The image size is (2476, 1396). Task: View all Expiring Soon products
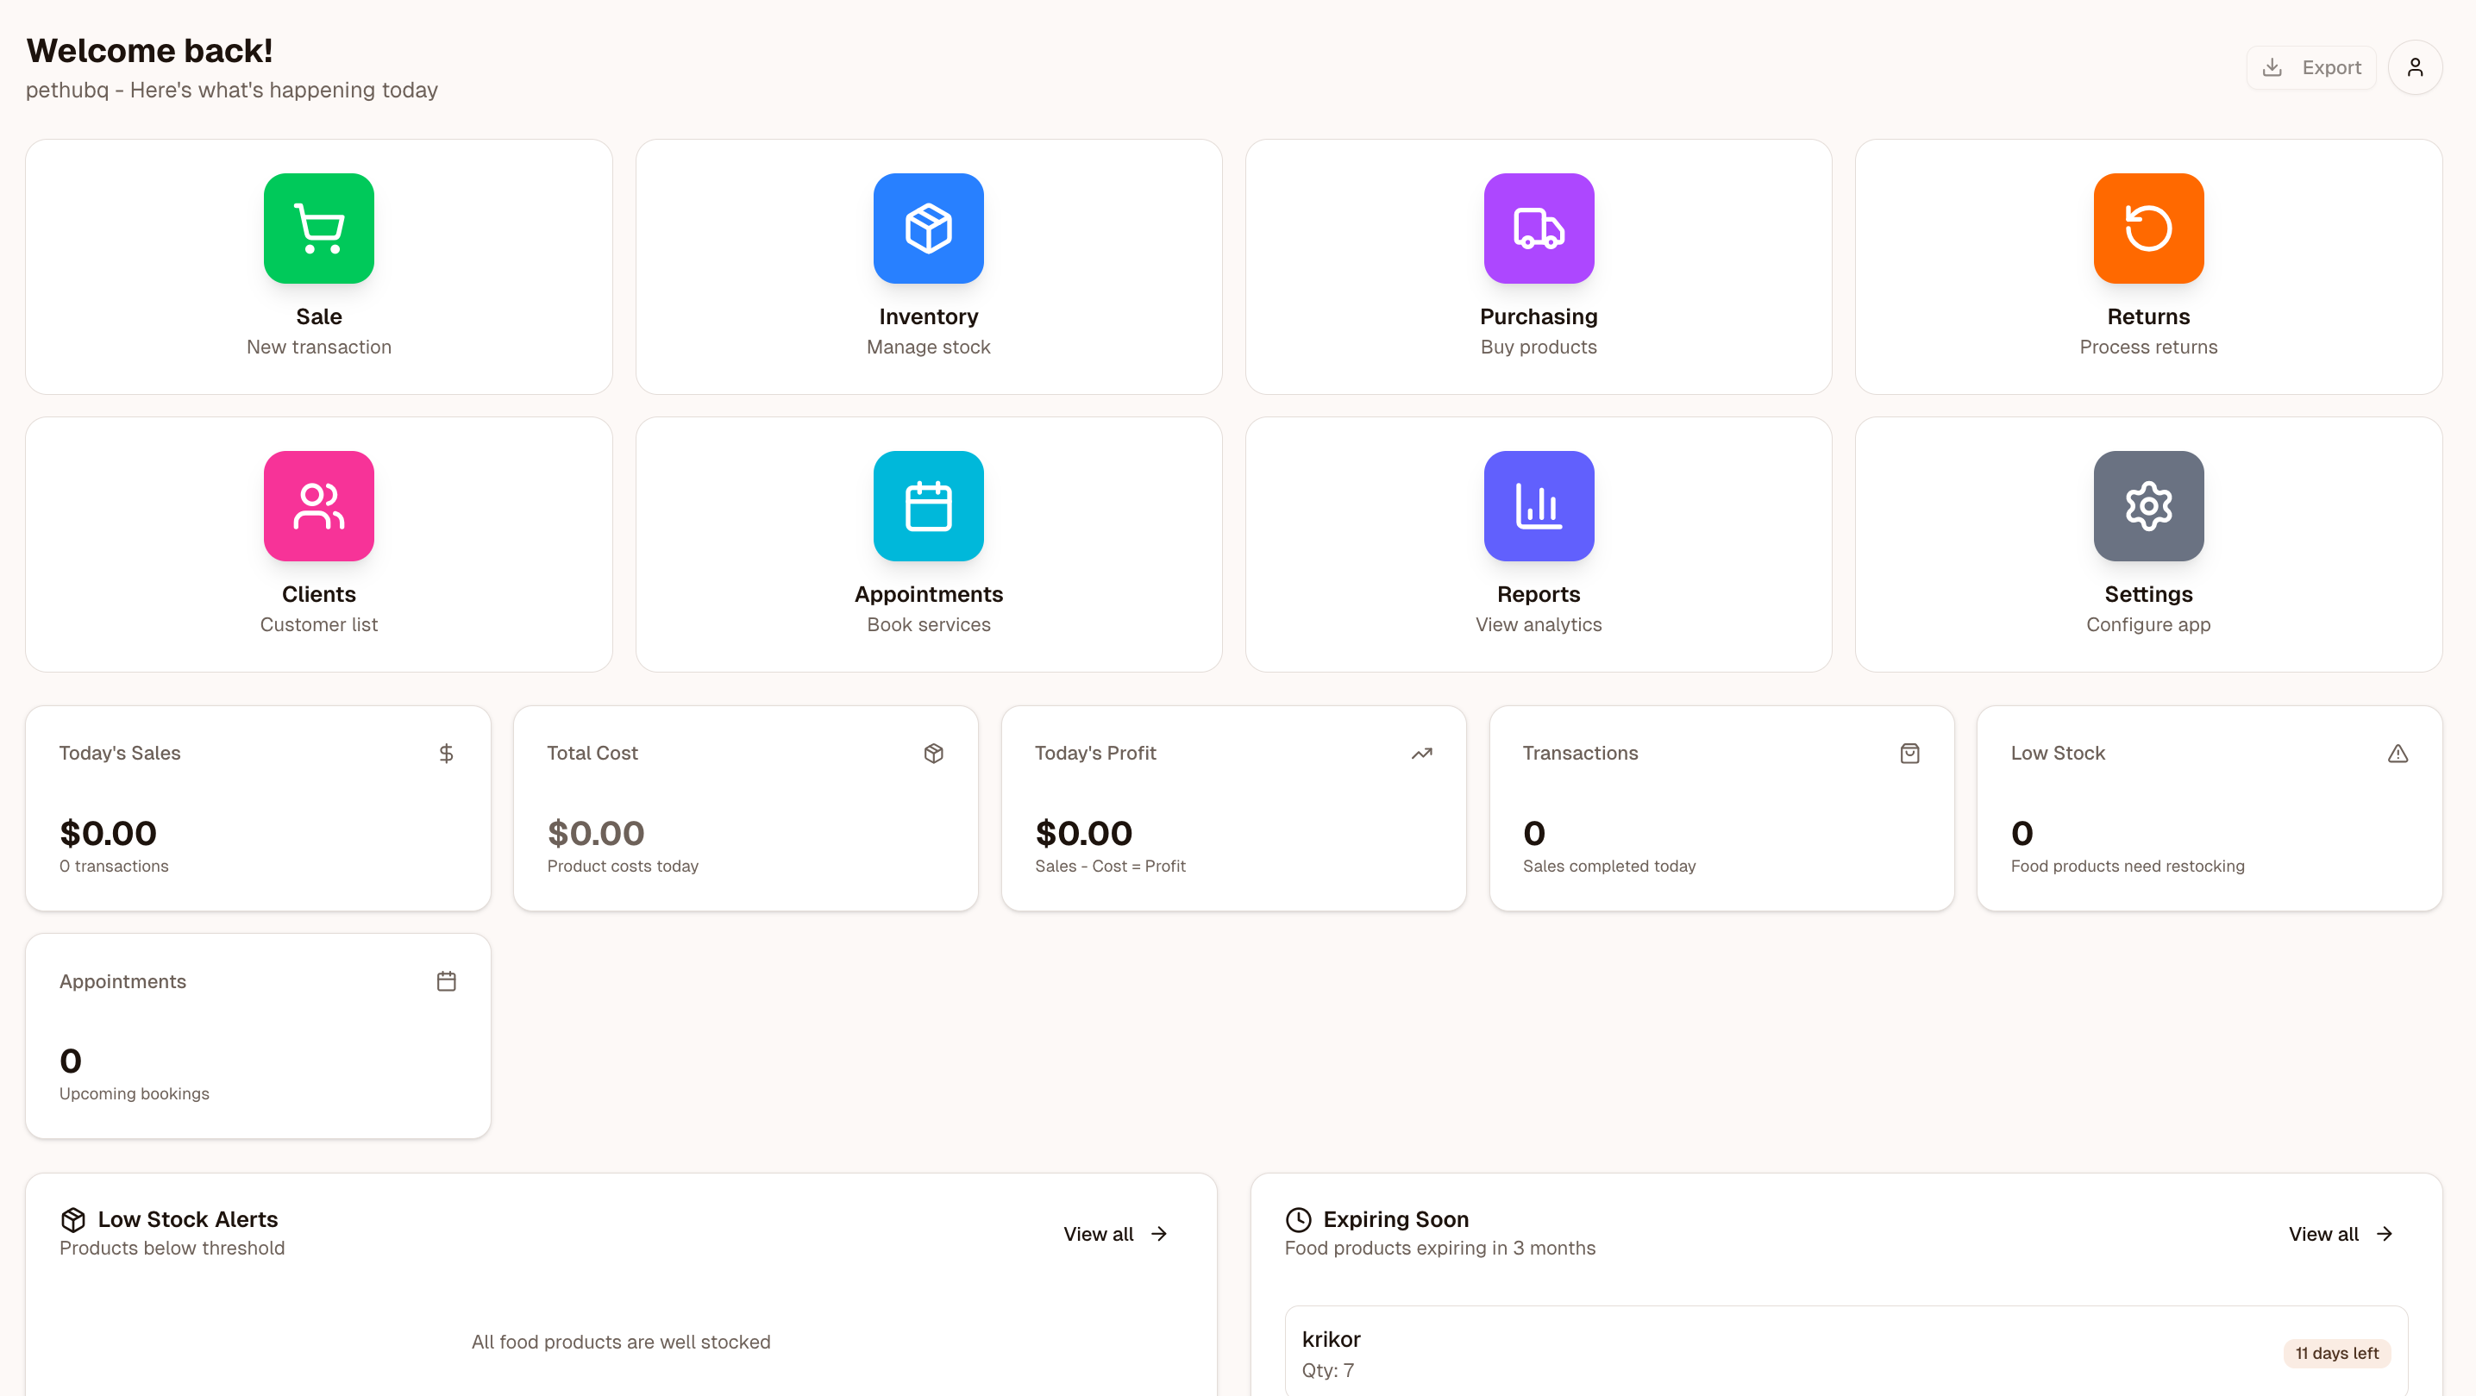click(x=2340, y=1234)
